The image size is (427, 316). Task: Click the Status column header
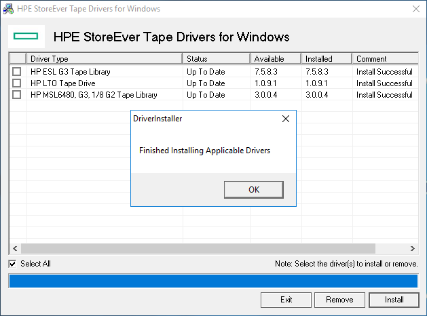[x=217, y=59]
